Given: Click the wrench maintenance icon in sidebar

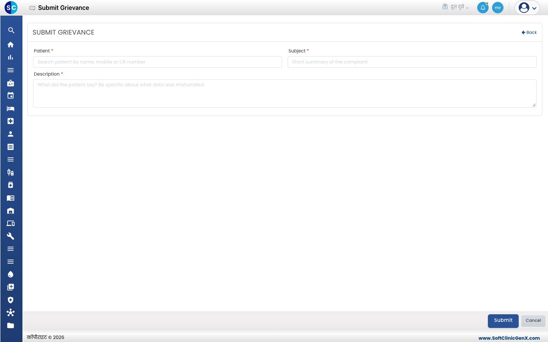Looking at the screenshot, I should [11, 236].
